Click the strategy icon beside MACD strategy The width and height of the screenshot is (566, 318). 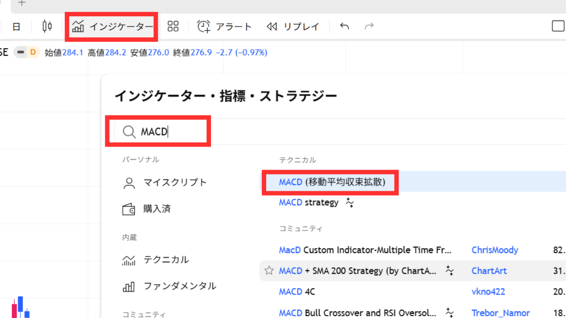[350, 203]
